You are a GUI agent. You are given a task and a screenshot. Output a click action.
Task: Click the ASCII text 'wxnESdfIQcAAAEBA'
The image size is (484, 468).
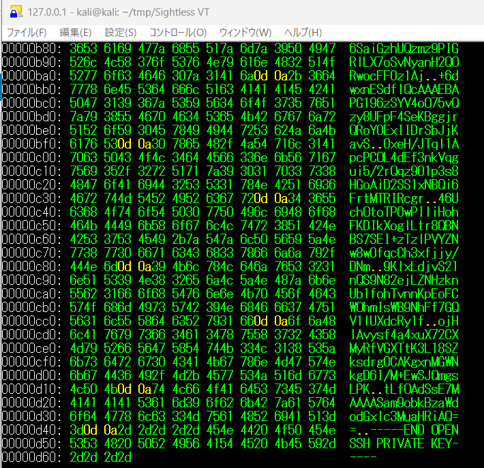404,89
